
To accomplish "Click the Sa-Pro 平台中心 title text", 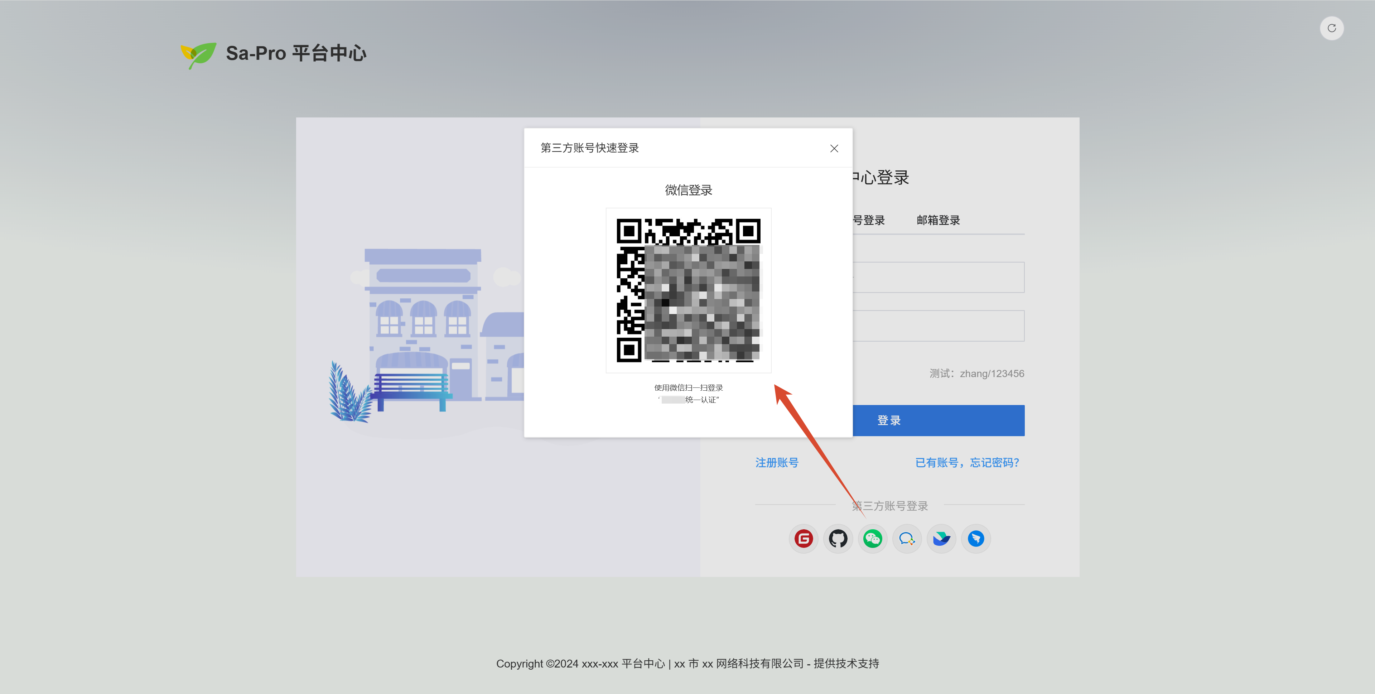I will 296,53.
